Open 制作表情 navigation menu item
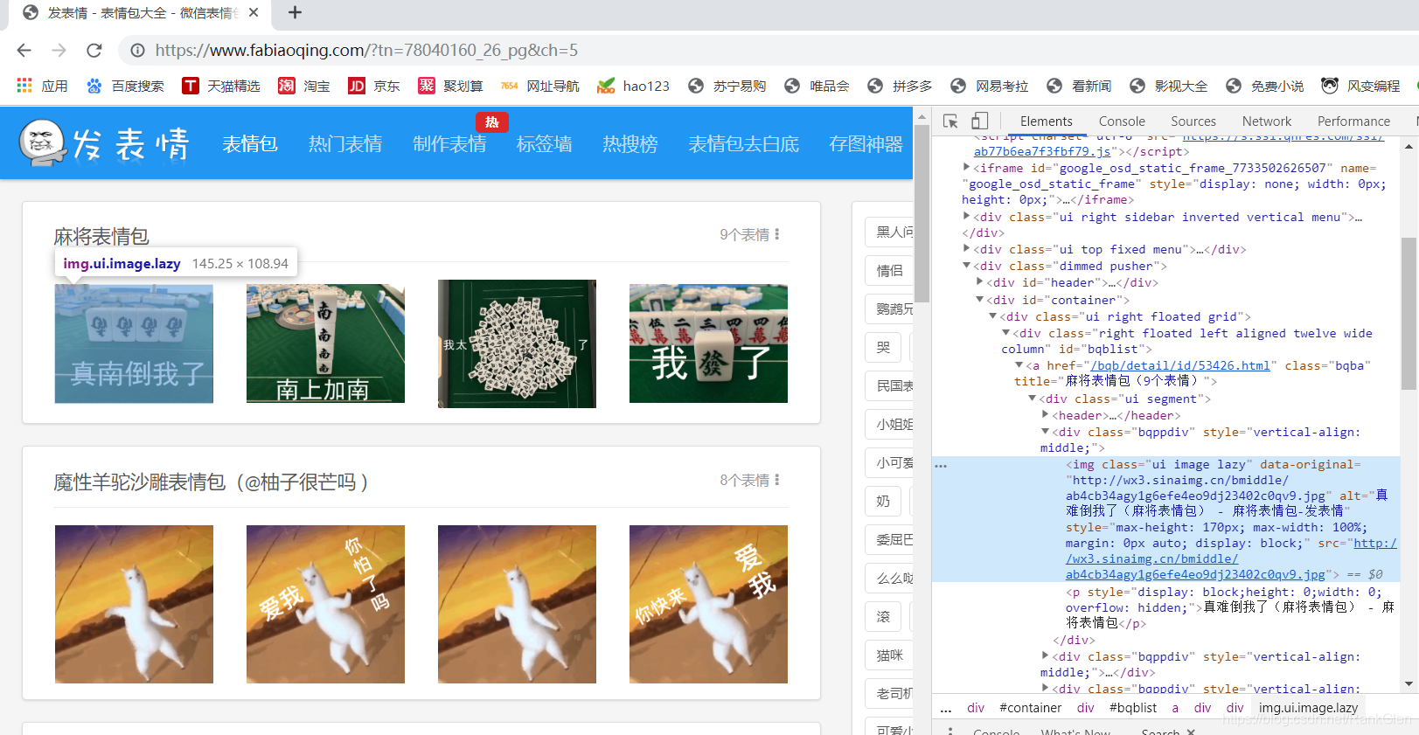1419x735 pixels. pyautogui.click(x=449, y=144)
